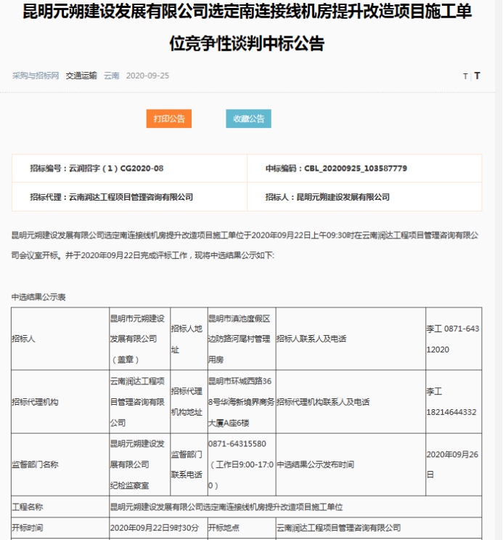
Task: Click the announcement title heading
Action: [x=251, y=29]
